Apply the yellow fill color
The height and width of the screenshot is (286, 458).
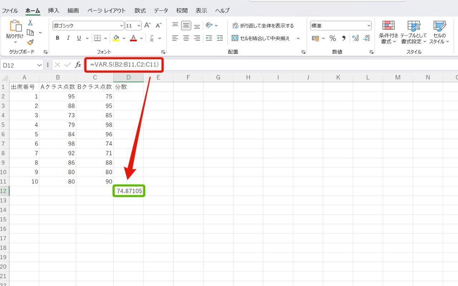tap(116, 38)
